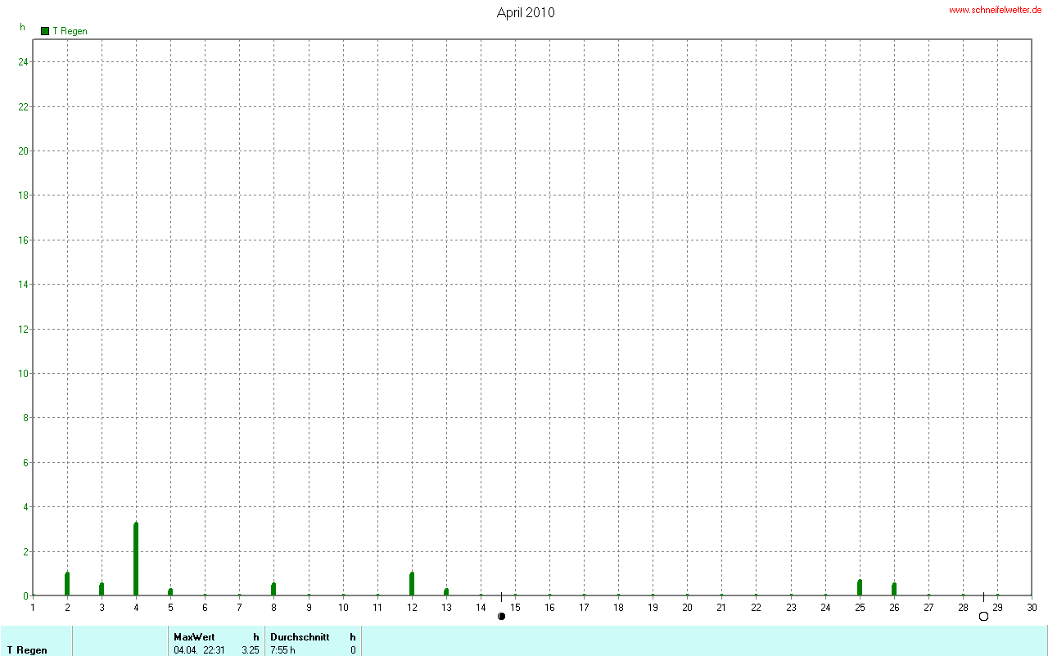Click the Durchschnitt column header

tap(300, 636)
